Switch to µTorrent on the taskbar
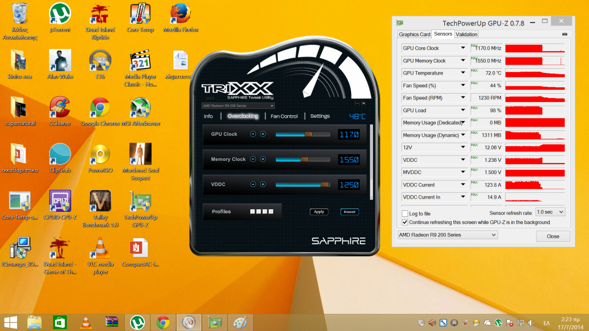589x331 pixels. click(x=138, y=322)
